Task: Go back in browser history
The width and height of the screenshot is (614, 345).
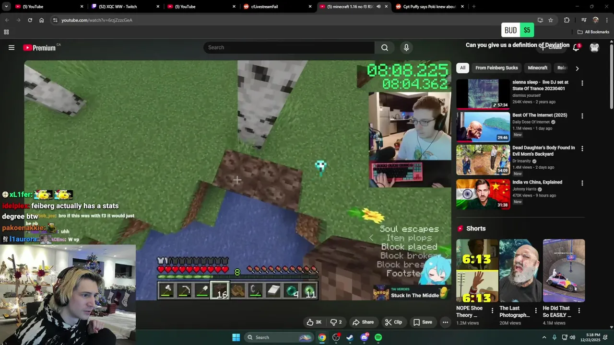Action: (x=7, y=20)
